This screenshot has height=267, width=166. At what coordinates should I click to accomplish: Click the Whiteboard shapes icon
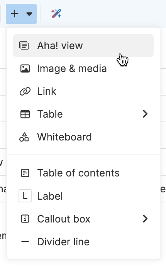[24, 137]
